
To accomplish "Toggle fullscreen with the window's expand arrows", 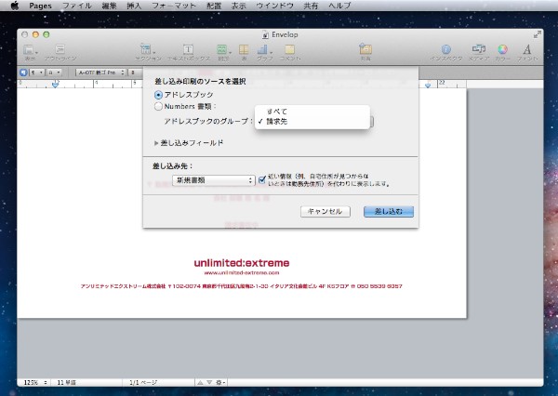I will pyautogui.click(x=537, y=34).
